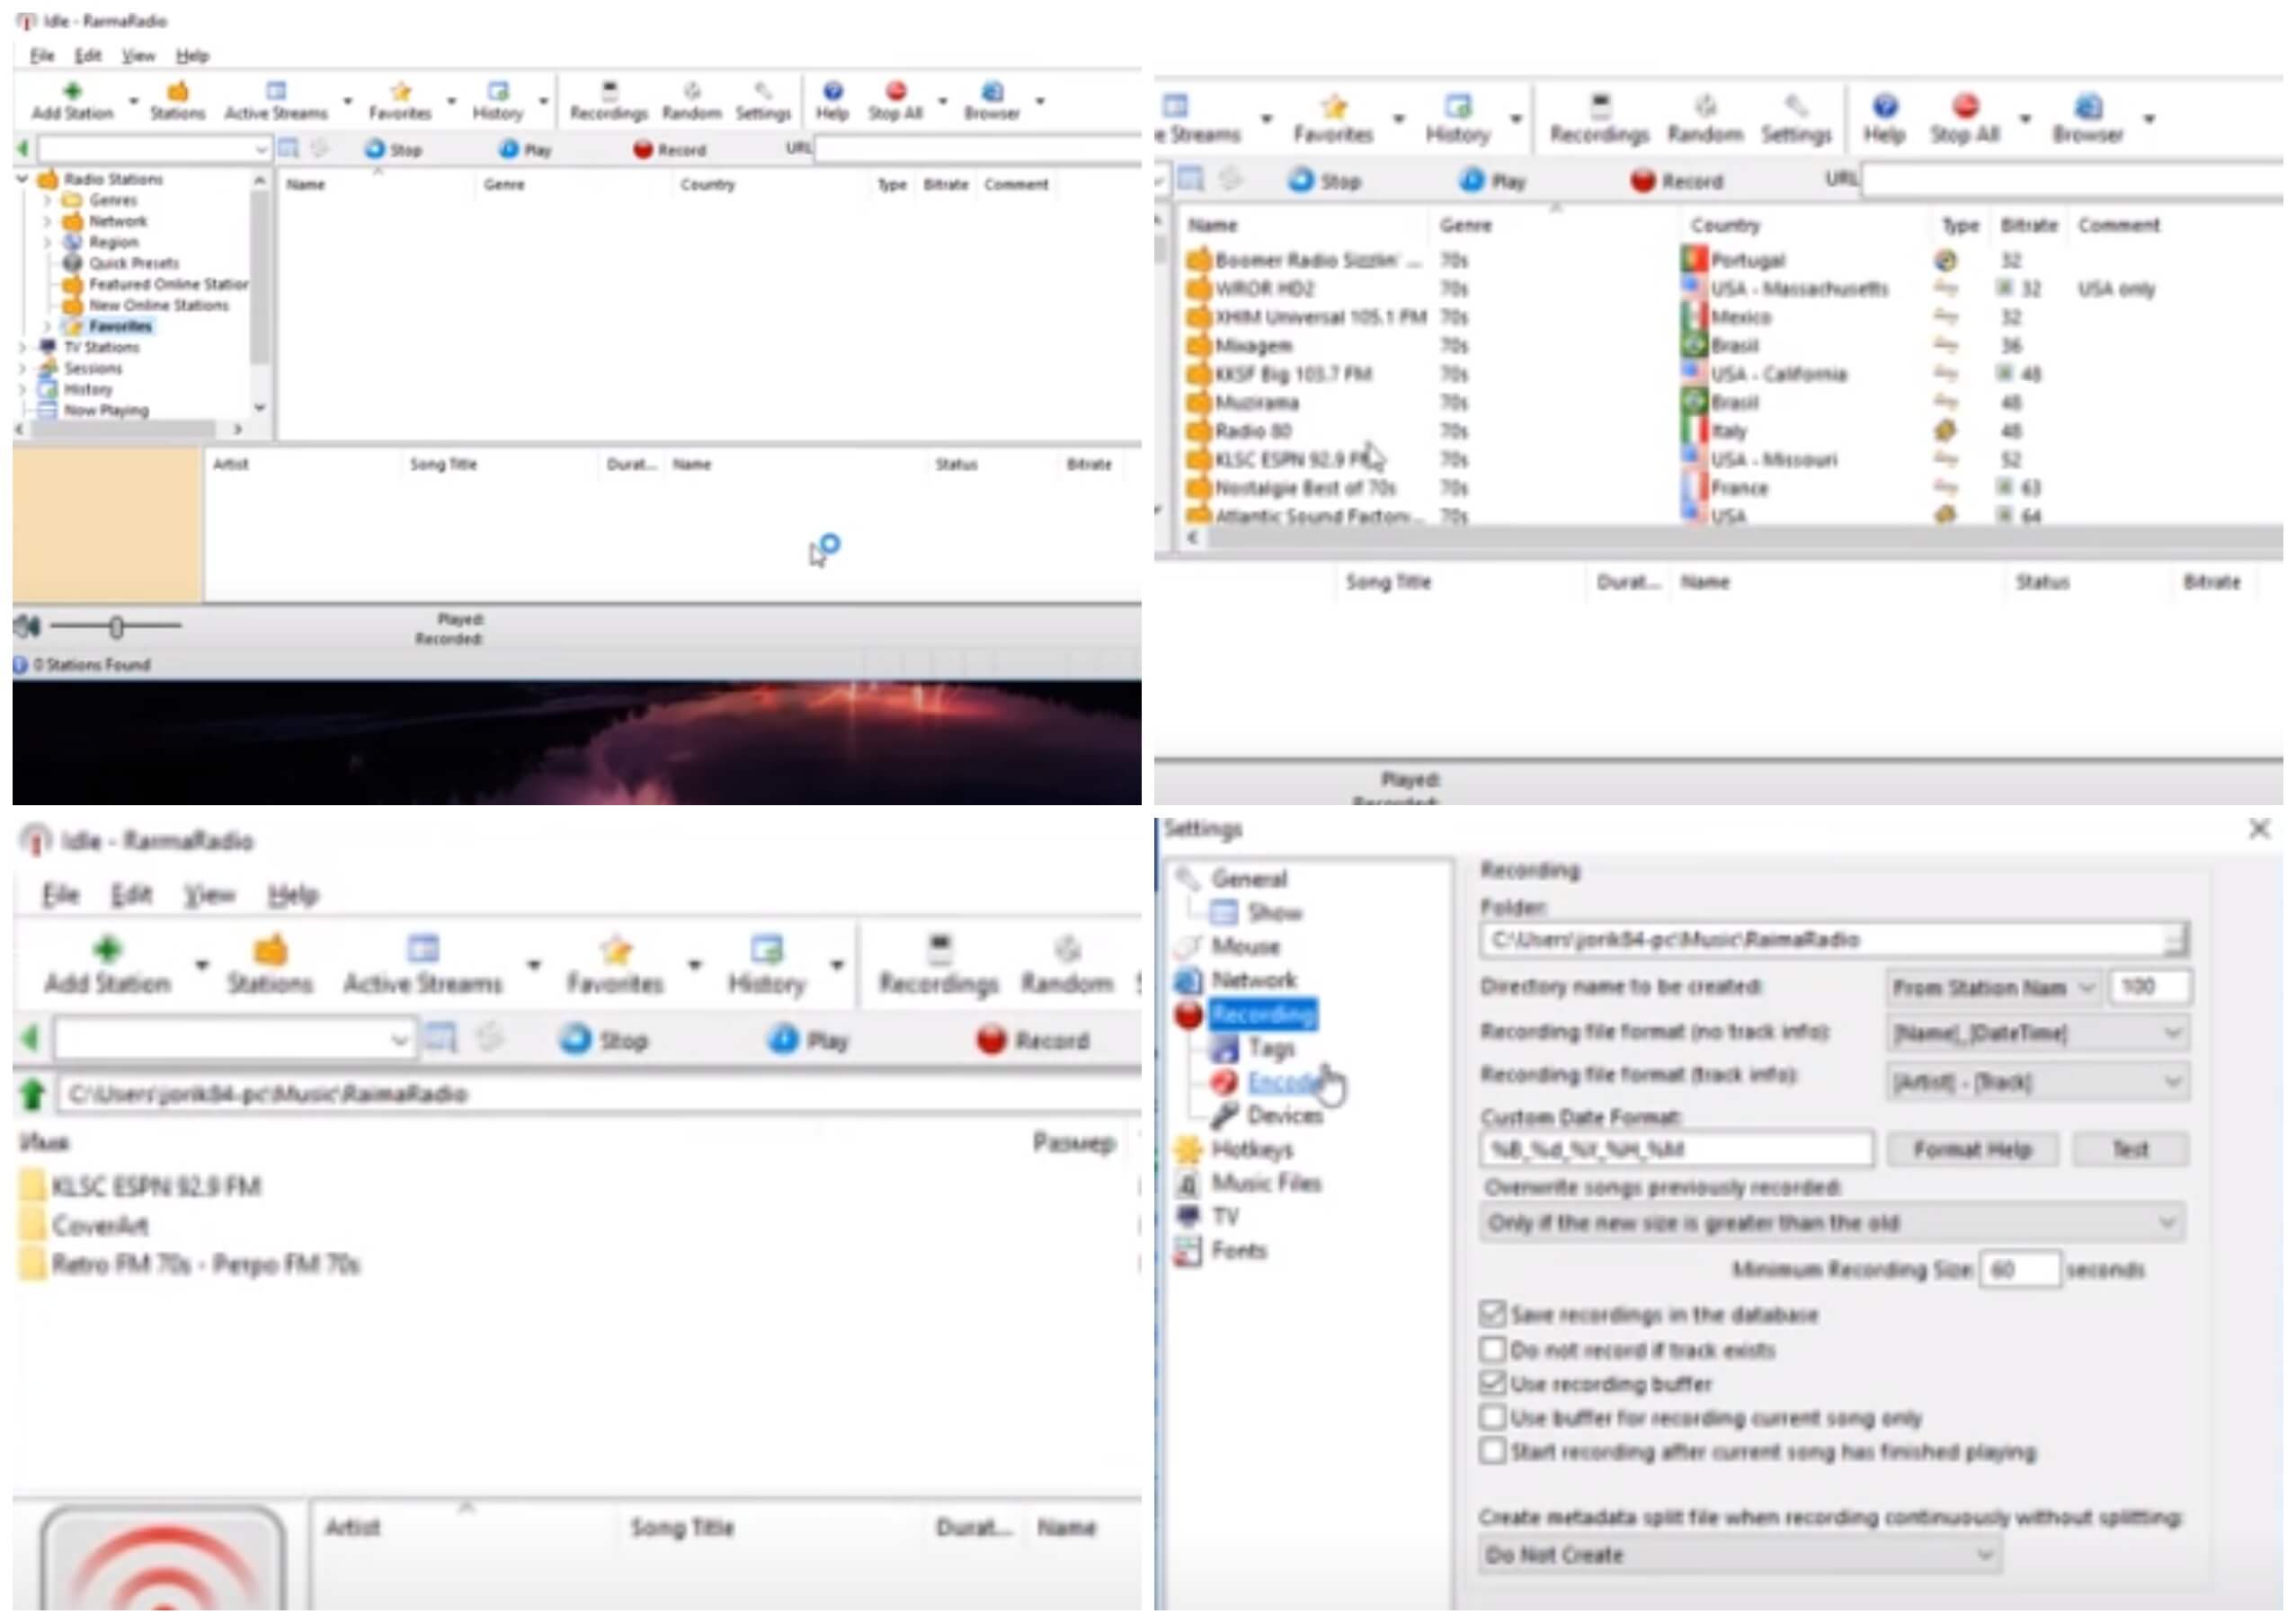This screenshot has height=1623, width=2296.
Task: Toggle Use recording buffer checkbox
Action: pyautogui.click(x=1492, y=1384)
